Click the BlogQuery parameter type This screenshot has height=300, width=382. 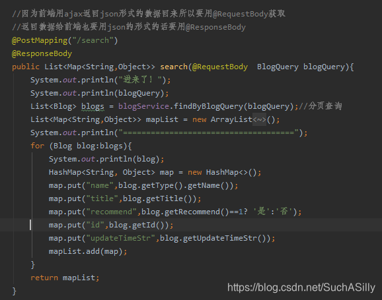click(x=278, y=67)
